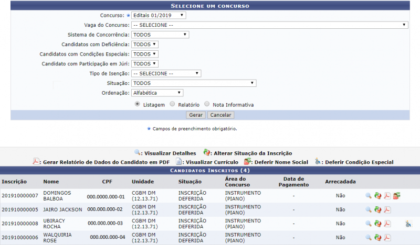Click registration number 201910000006
The image size is (420, 245).
(x=20, y=238)
